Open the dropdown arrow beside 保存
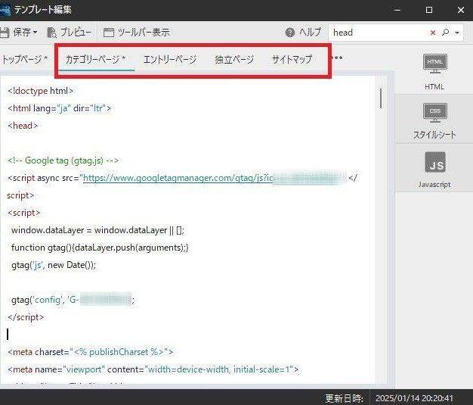 [x=35, y=33]
